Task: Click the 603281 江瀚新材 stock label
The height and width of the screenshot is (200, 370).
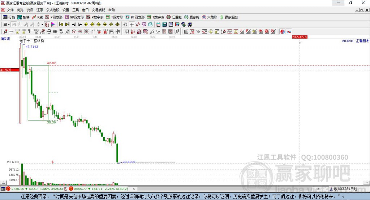Action: pyautogui.click(x=356, y=41)
